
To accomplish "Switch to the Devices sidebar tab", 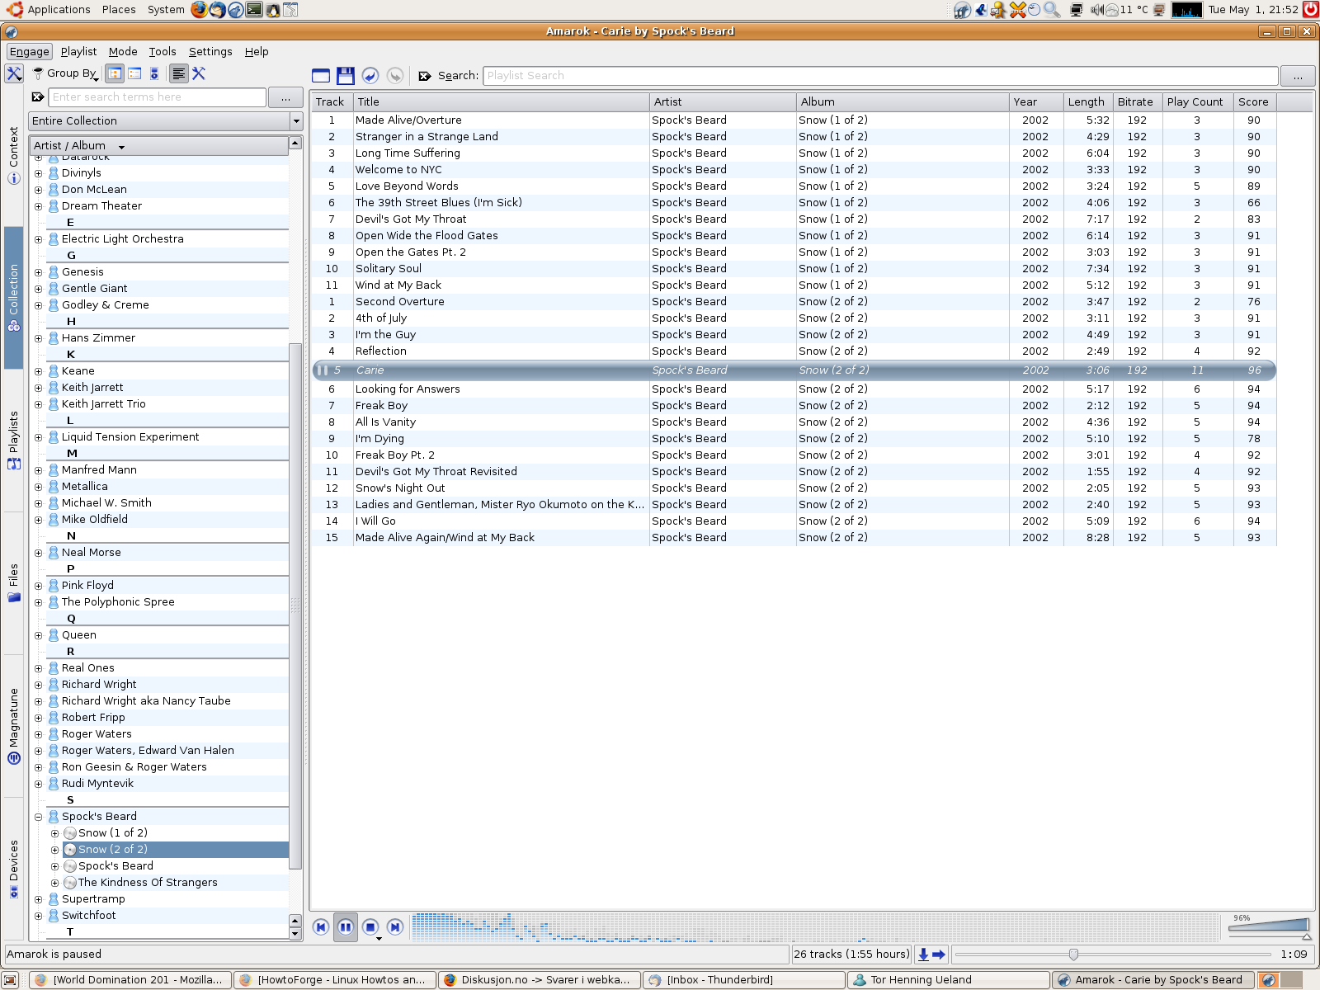I will pyautogui.click(x=13, y=868).
